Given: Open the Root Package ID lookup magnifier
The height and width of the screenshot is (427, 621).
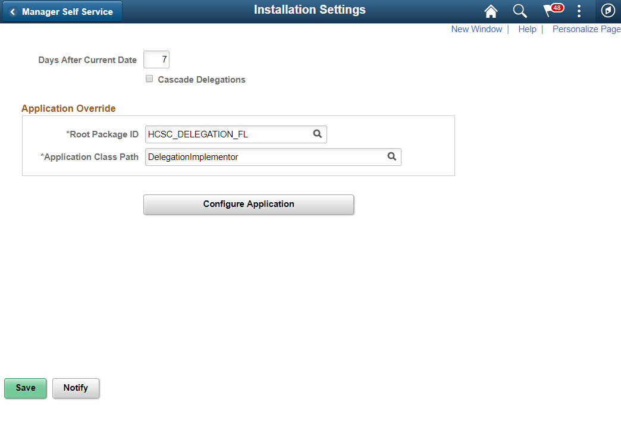Looking at the screenshot, I should 318,134.
